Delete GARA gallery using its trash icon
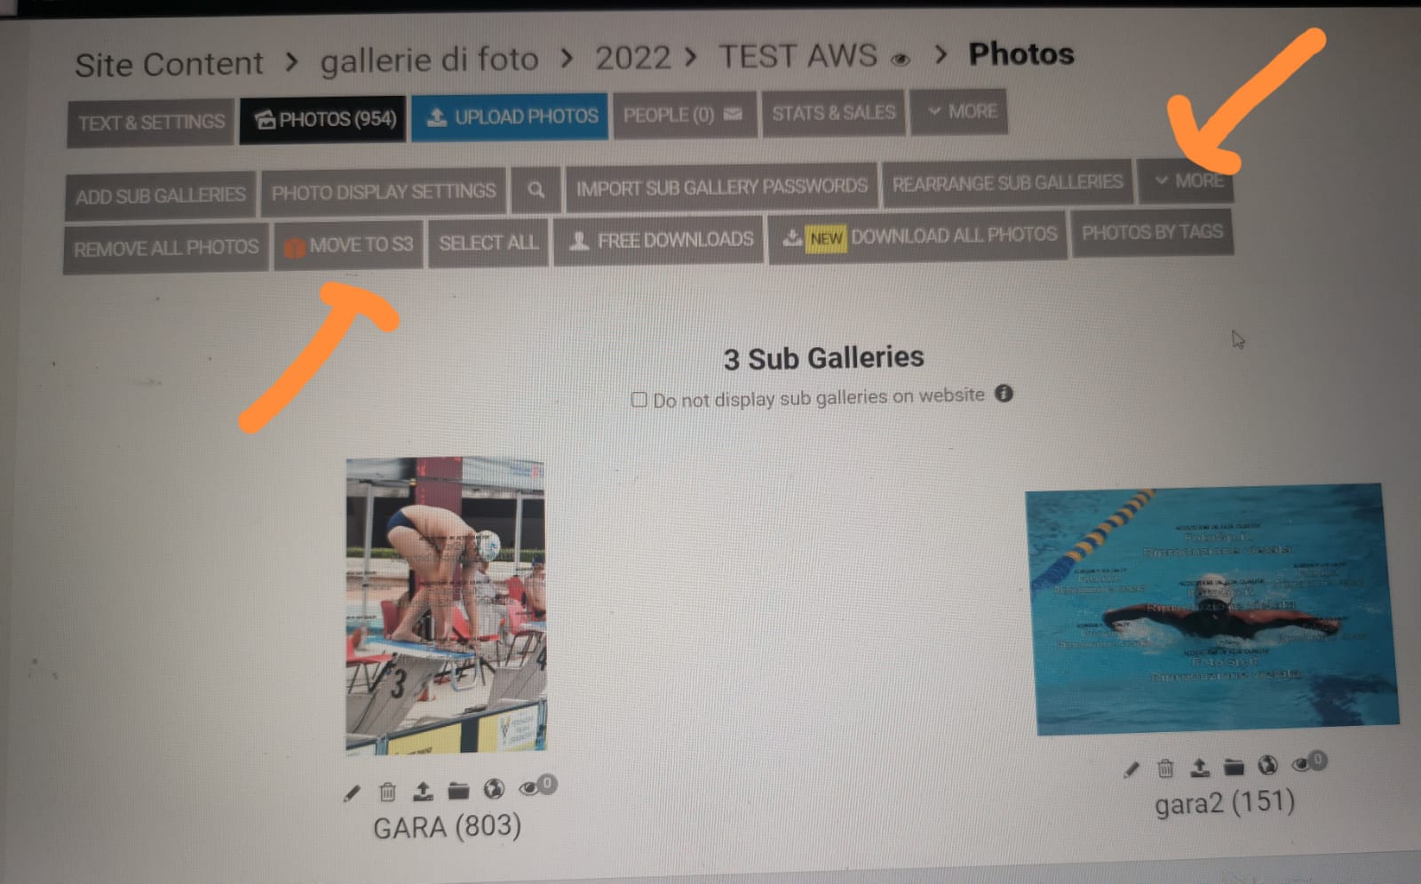The height and width of the screenshot is (884, 1421). tap(387, 791)
